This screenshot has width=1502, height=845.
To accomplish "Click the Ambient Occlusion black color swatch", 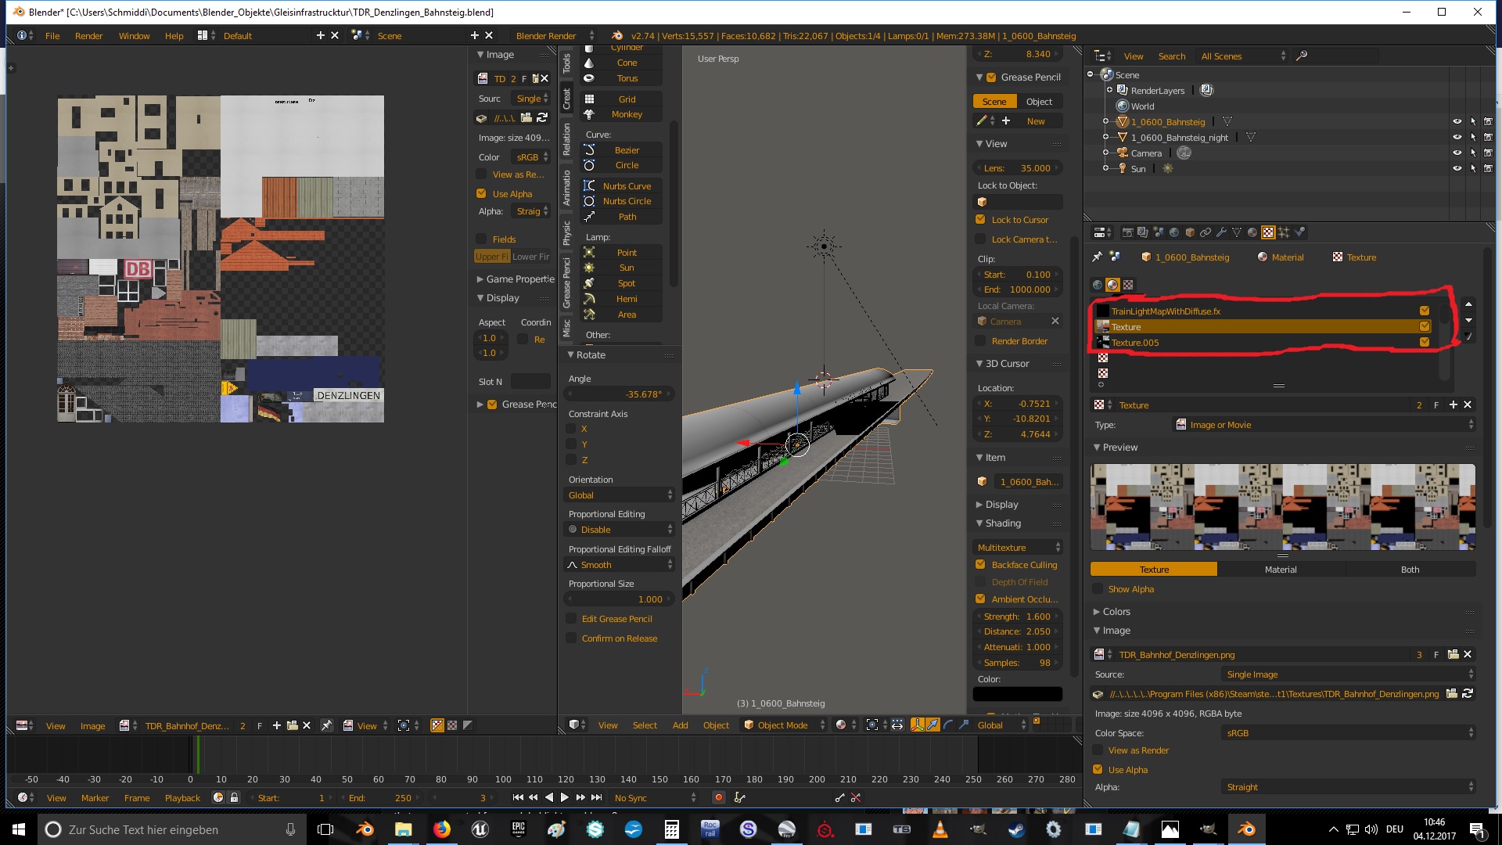I will 1017,694.
